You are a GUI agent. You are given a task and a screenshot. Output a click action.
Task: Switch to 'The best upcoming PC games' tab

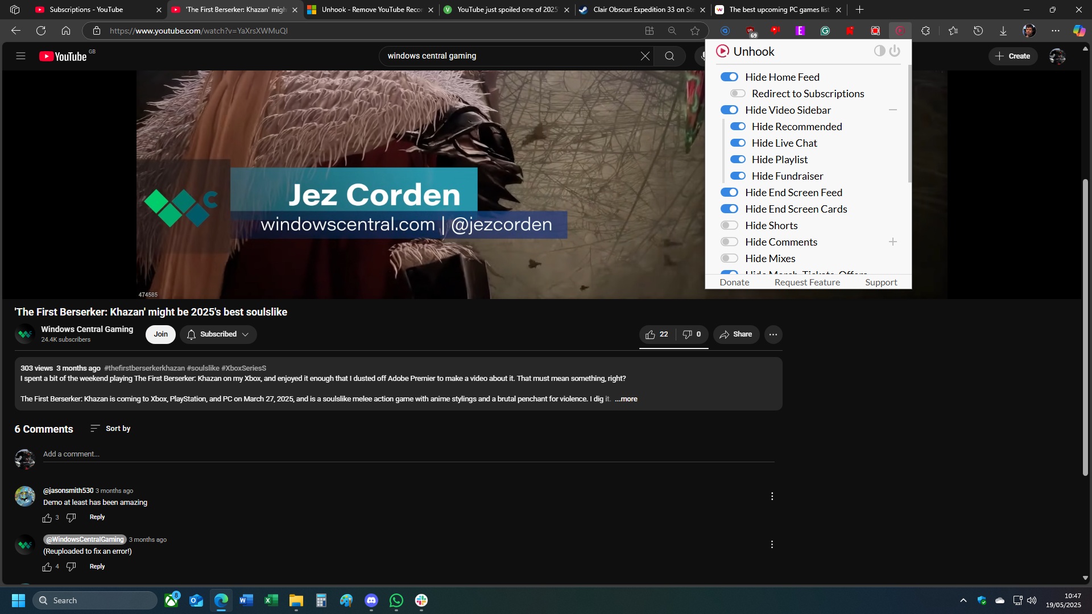779,10
